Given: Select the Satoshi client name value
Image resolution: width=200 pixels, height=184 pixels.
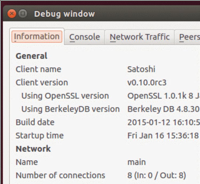Looking at the screenshot, I should [141, 69].
